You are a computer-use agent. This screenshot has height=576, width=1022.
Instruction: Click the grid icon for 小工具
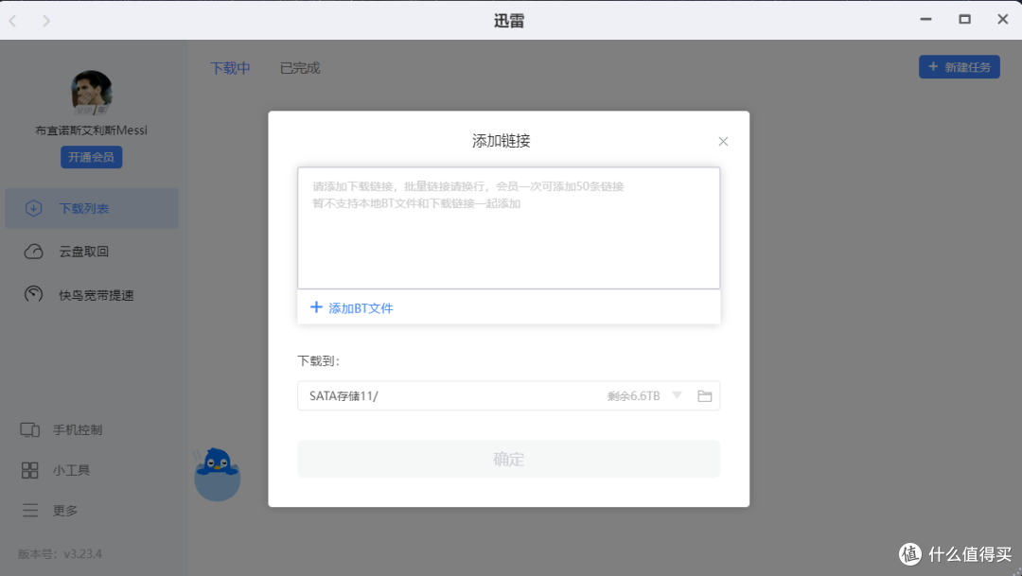coord(30,470)
